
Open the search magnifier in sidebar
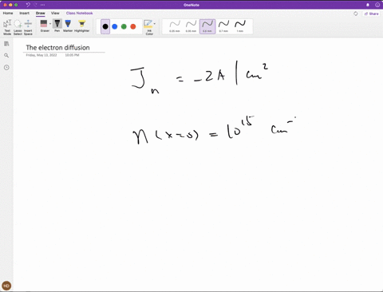click(6, 55)
